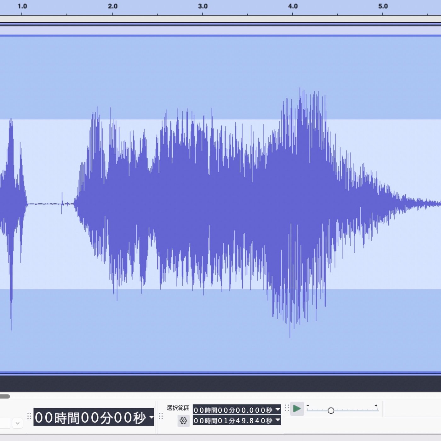Click the selection toolbar grip dots
Screen dimensions: 441x441
[x=161, y=416]
